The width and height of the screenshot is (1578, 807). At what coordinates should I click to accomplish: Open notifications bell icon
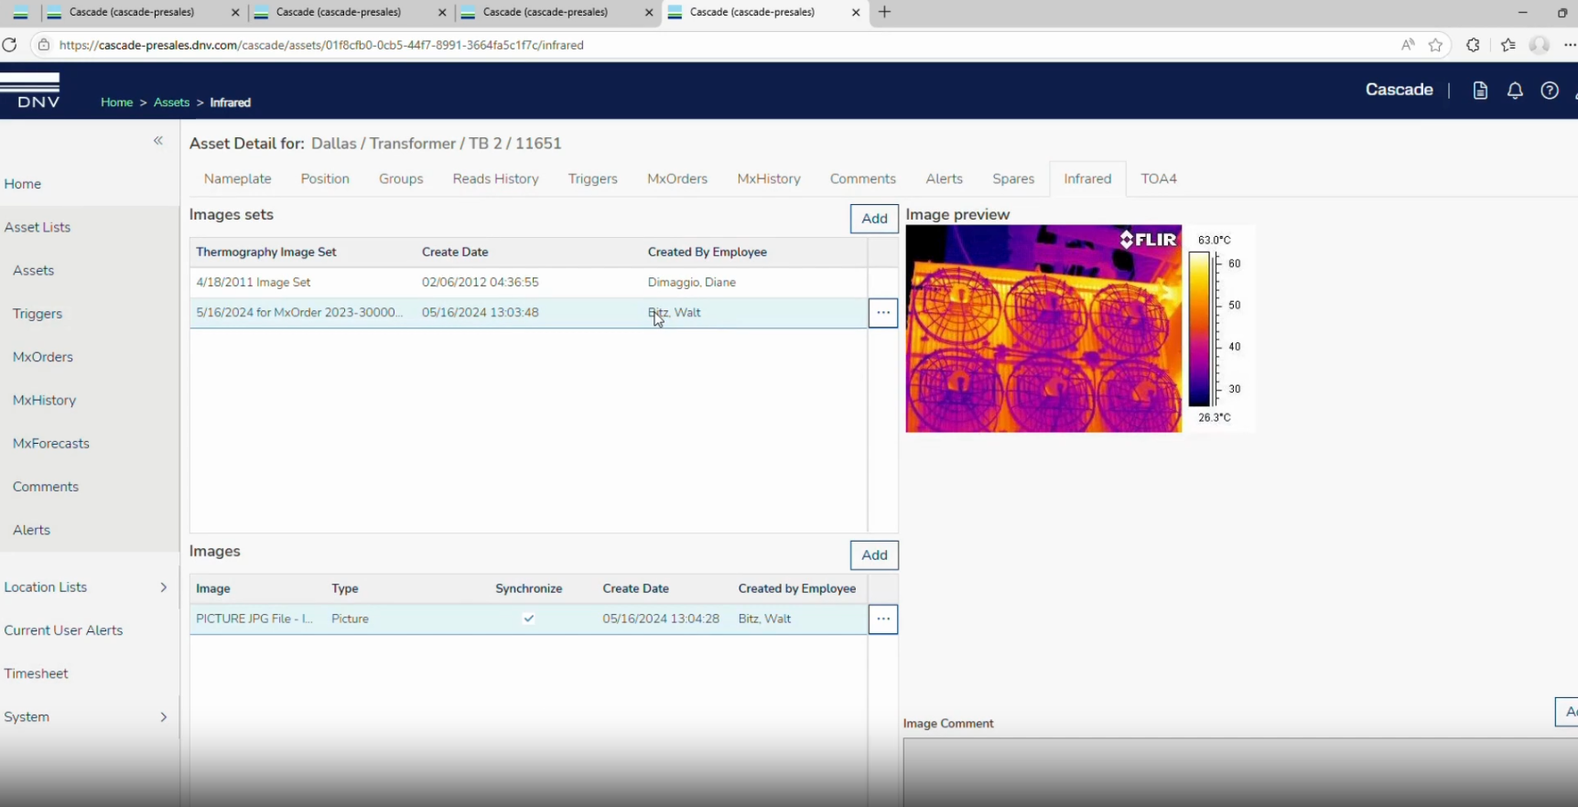coord(1515,91)
